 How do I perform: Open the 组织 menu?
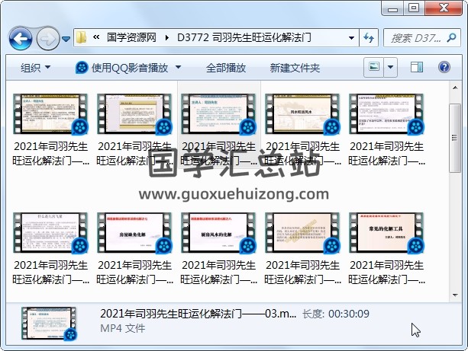tap(36, 68)
